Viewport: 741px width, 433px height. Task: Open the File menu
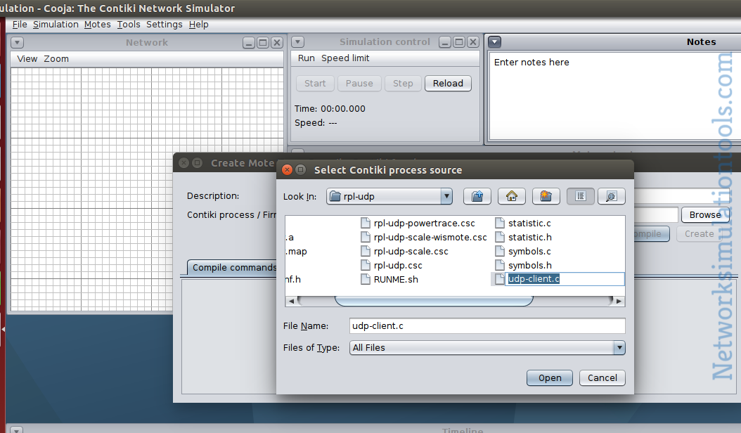[x=20, y=24]
